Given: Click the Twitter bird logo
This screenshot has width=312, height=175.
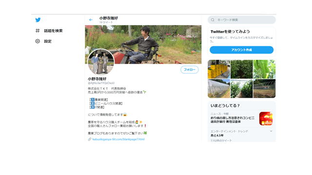Looking at the screenshot, I should 38,20.
